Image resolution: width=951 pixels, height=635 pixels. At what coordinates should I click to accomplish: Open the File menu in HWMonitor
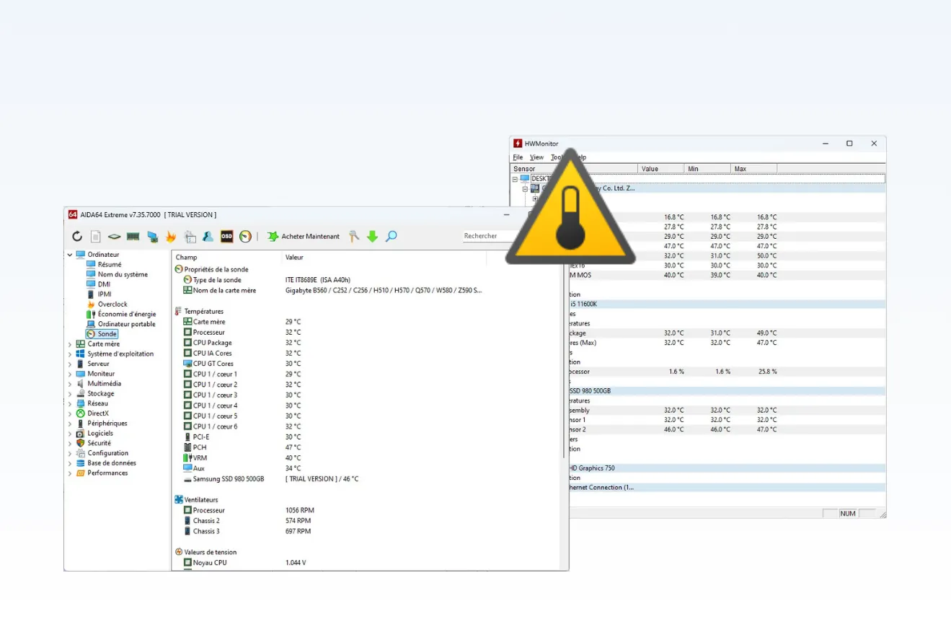518,157
